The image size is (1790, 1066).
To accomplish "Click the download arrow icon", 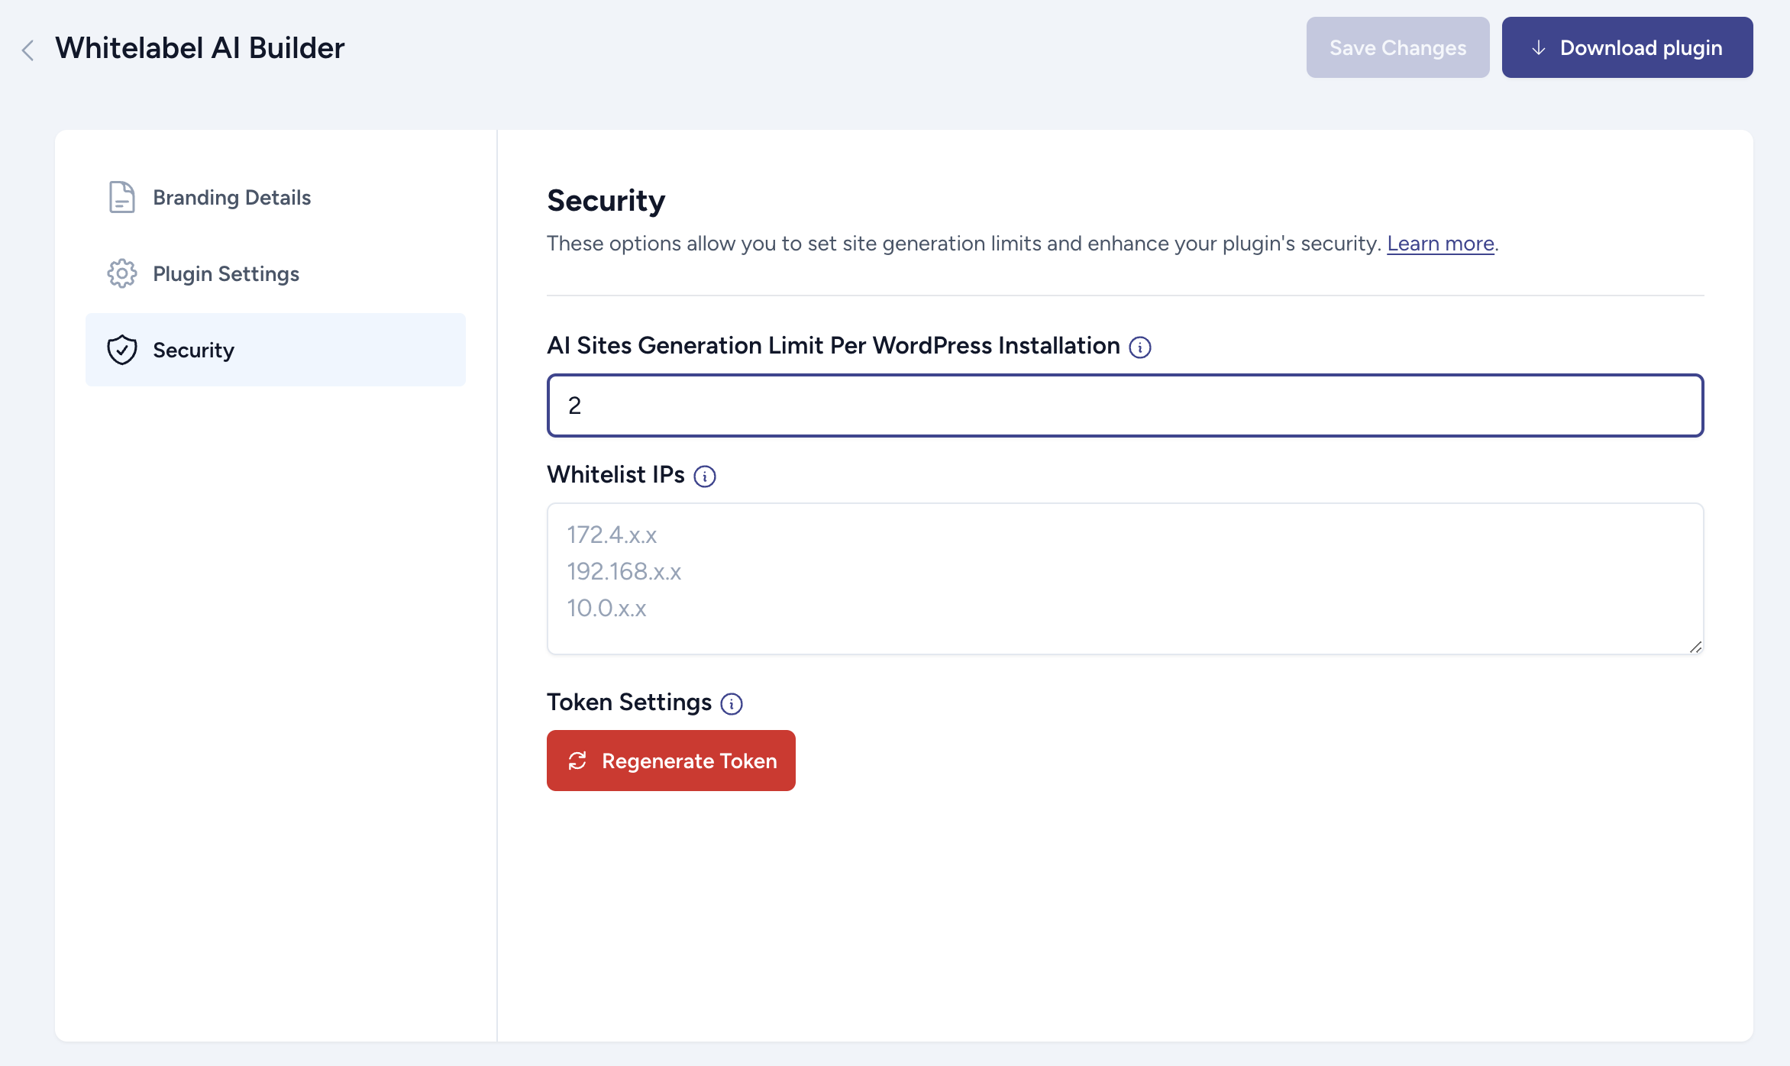I will [1539, 48].
